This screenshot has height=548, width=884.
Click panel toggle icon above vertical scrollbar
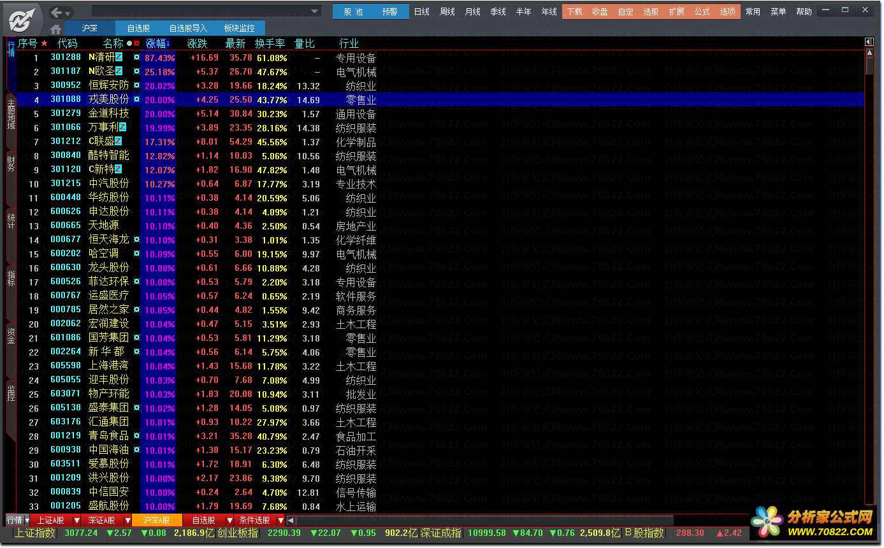click(869, 43)
